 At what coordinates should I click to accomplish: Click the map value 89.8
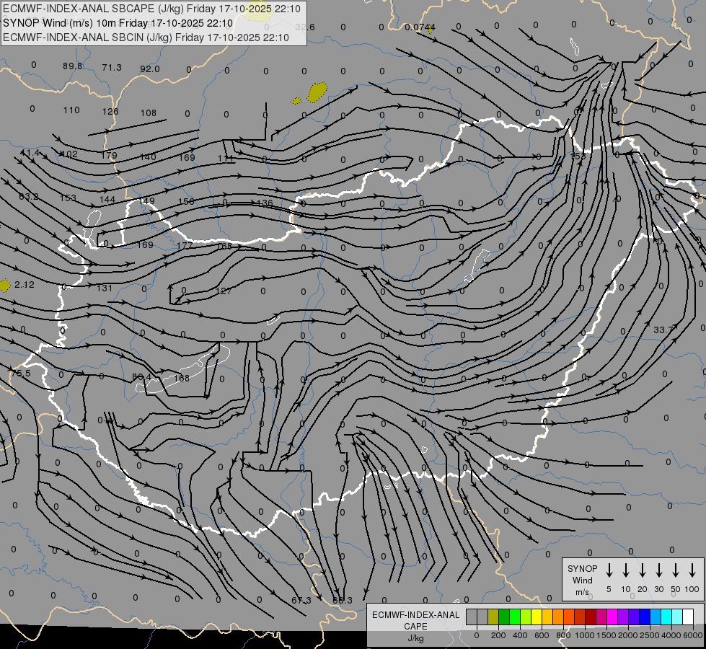click(72, 66)
